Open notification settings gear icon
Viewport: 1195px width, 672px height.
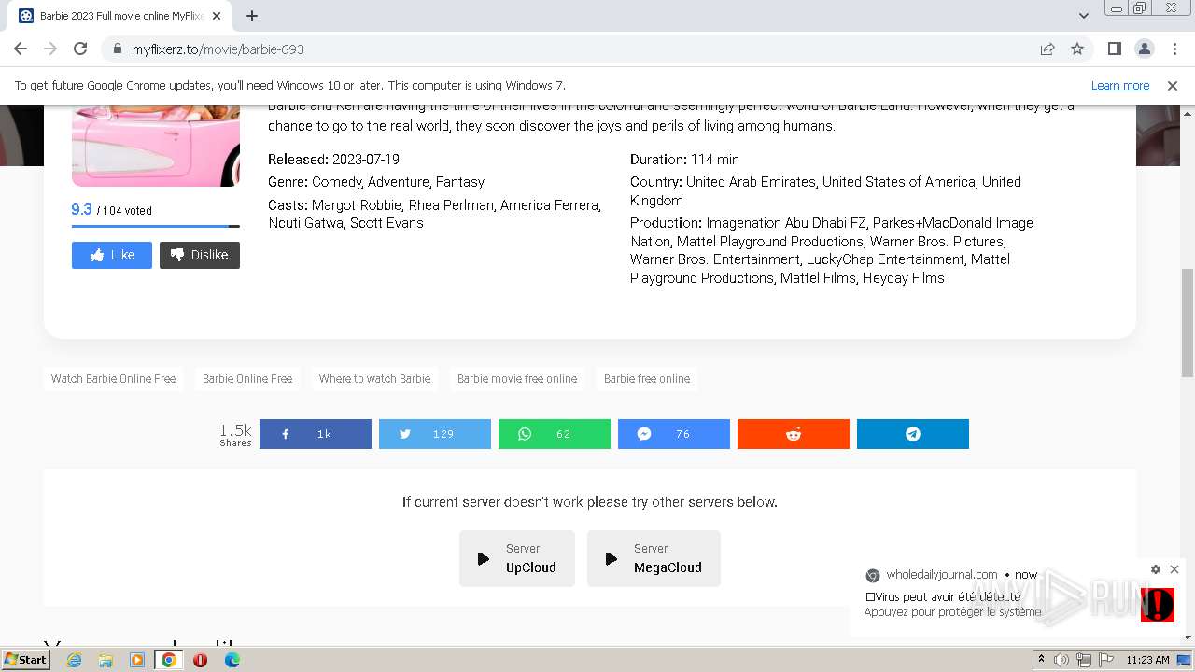click(1156, 569)
